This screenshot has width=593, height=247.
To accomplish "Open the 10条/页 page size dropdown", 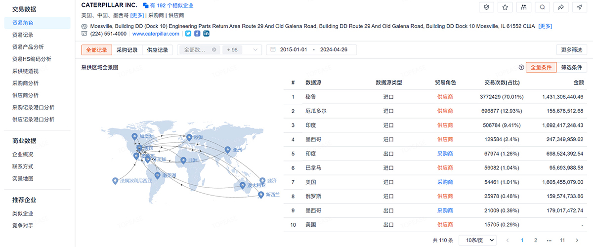I will pyautogui.click(x=477, y=240).
